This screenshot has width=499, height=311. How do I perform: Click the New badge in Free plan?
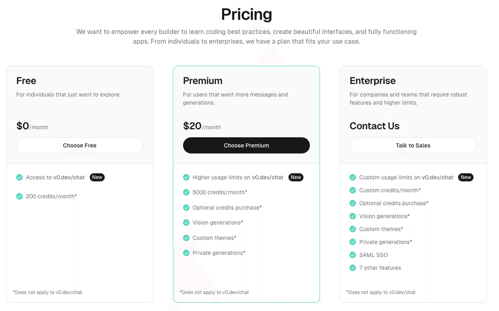pos(97,178)
